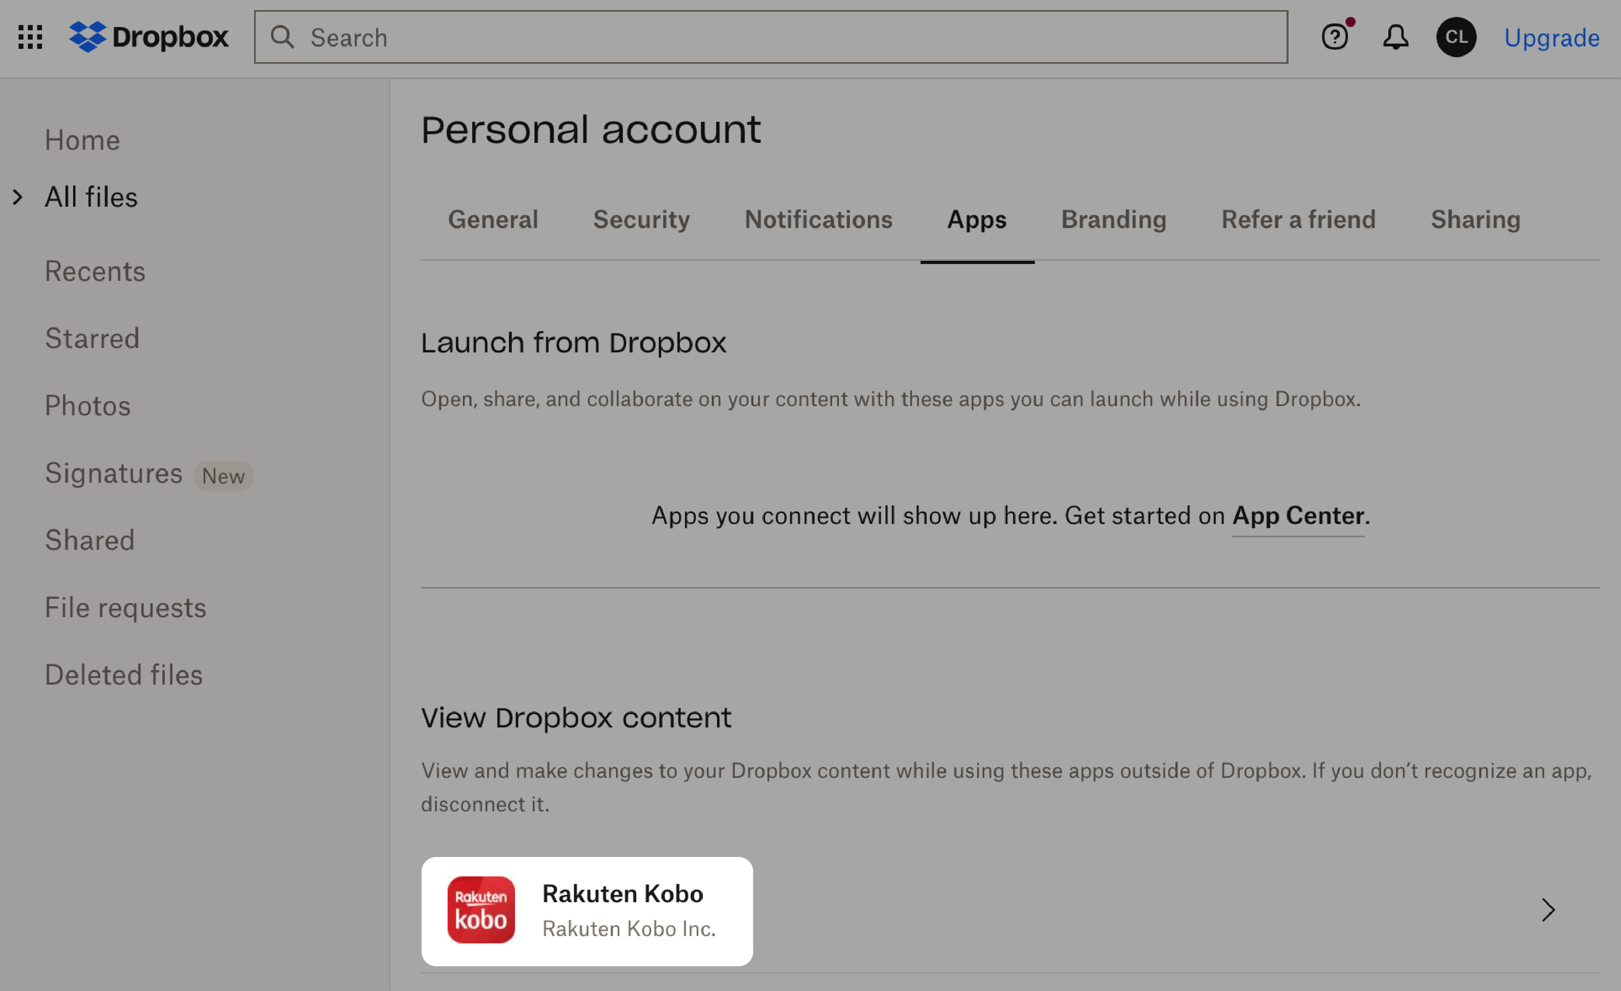Navigate to Starred in sidebar
Image resolution: width=1621 pixels, height=991 pixels.
[91, 338]
